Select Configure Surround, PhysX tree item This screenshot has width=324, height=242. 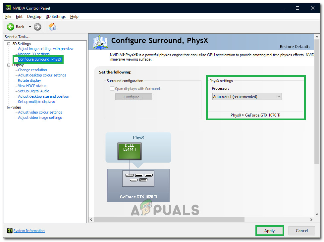(40, 59)
